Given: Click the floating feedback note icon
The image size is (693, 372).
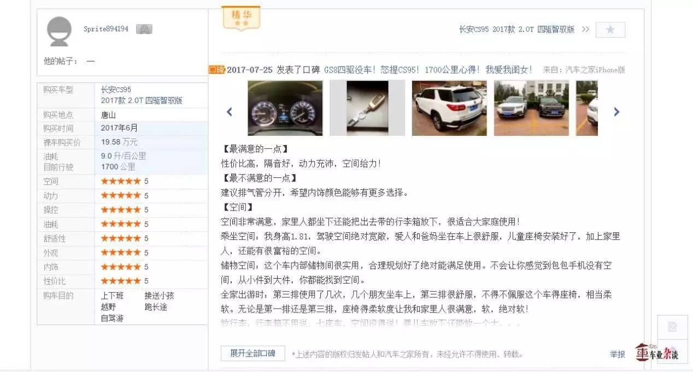Looking at the screenshot, I should point(672,327).
